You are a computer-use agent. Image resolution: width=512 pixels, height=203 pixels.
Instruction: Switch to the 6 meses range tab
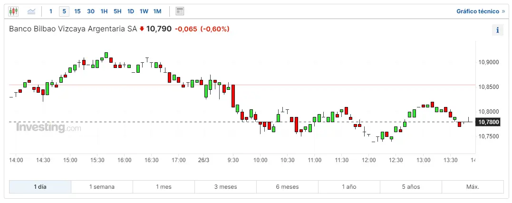(287, 187)
